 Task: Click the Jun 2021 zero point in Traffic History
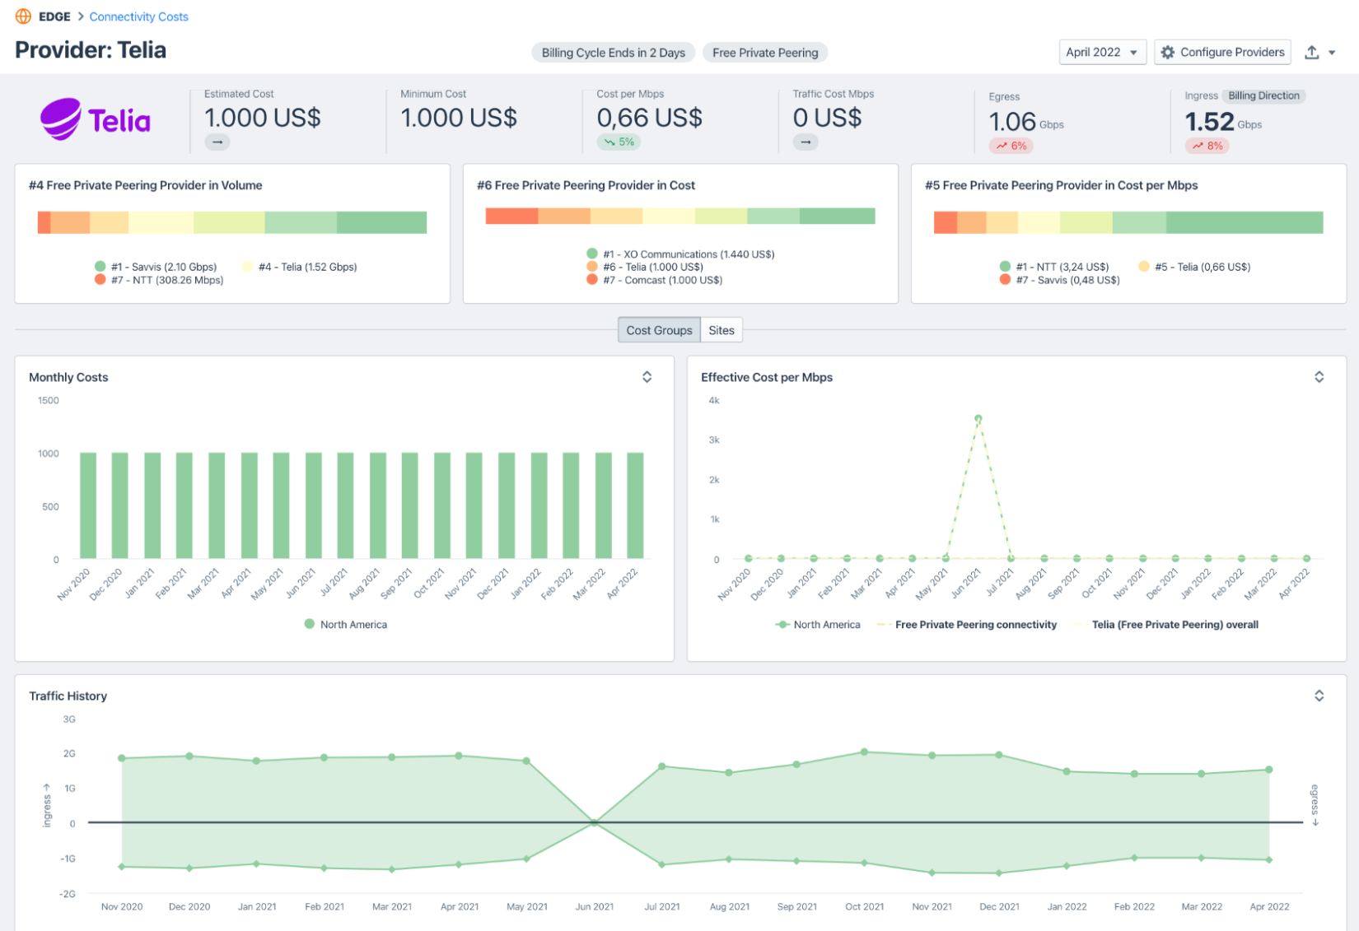pyautogui.click(x=594, y=822)
